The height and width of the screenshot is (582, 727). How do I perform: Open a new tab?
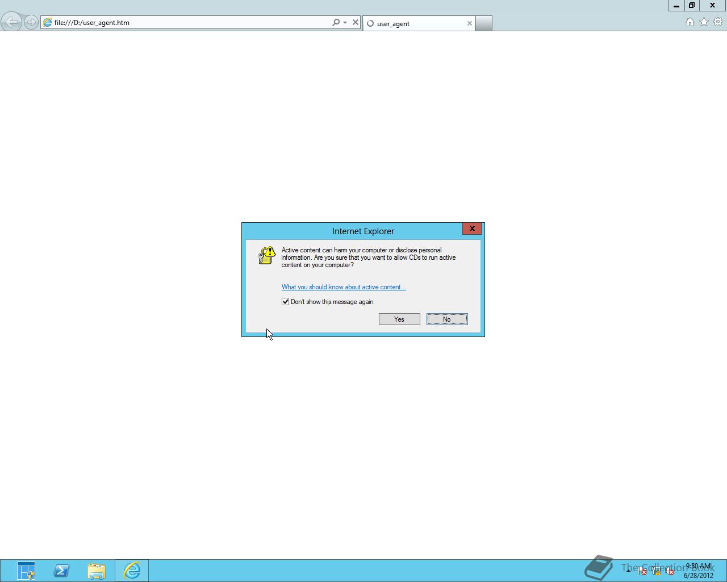tap(483, 23)
